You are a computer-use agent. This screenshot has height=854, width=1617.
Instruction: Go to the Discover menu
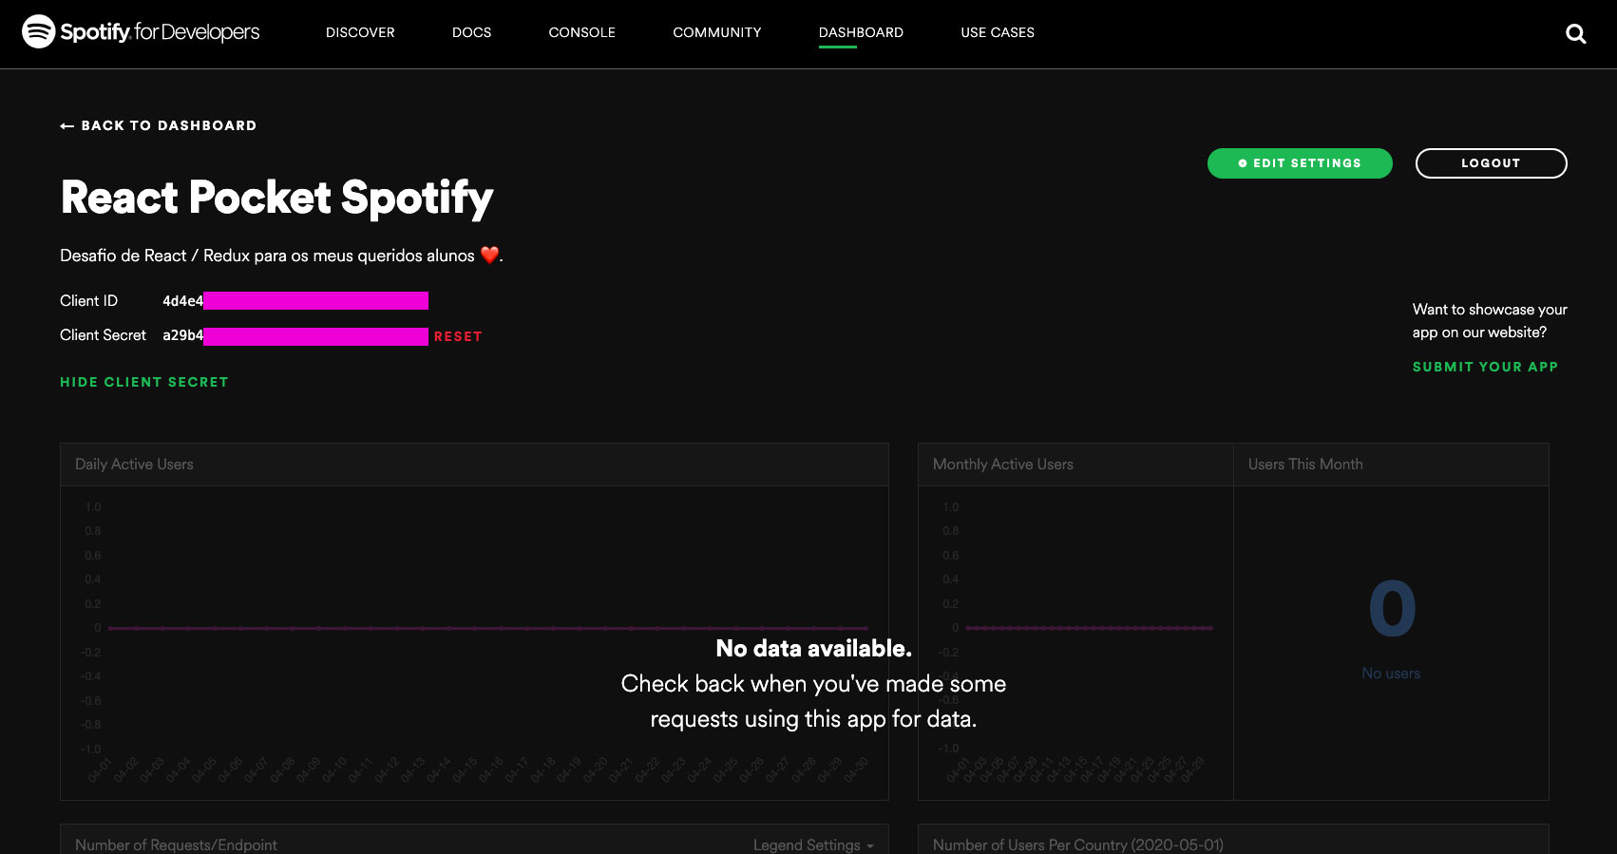point(360,32)
